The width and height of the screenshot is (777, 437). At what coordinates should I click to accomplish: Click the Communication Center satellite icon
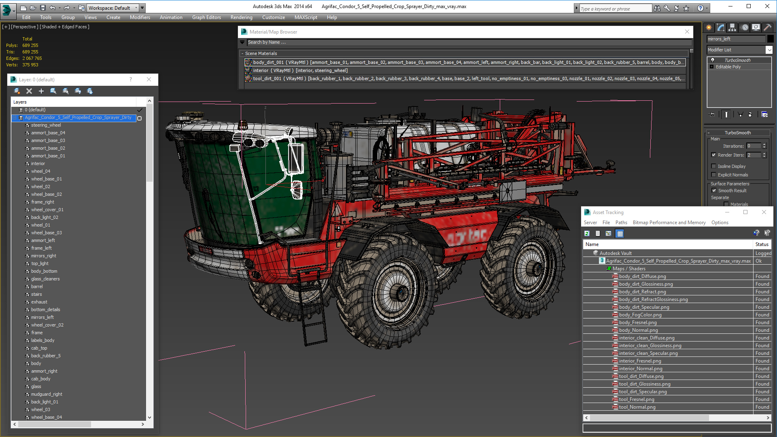(x=676, y=8)
